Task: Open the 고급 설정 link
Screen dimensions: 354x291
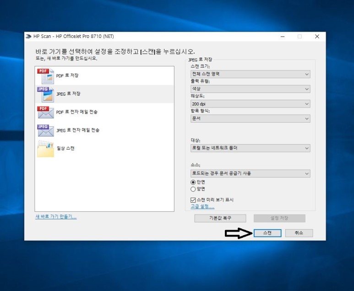Action: [x=202, y=206]
